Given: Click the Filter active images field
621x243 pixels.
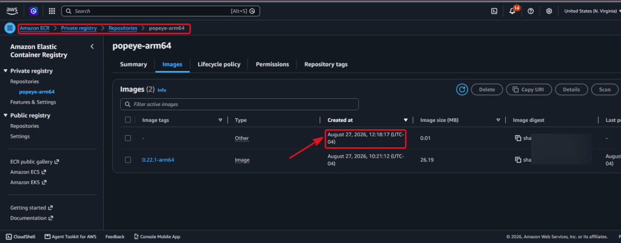Looking at the screenshot, I should [x=240, y=104].
